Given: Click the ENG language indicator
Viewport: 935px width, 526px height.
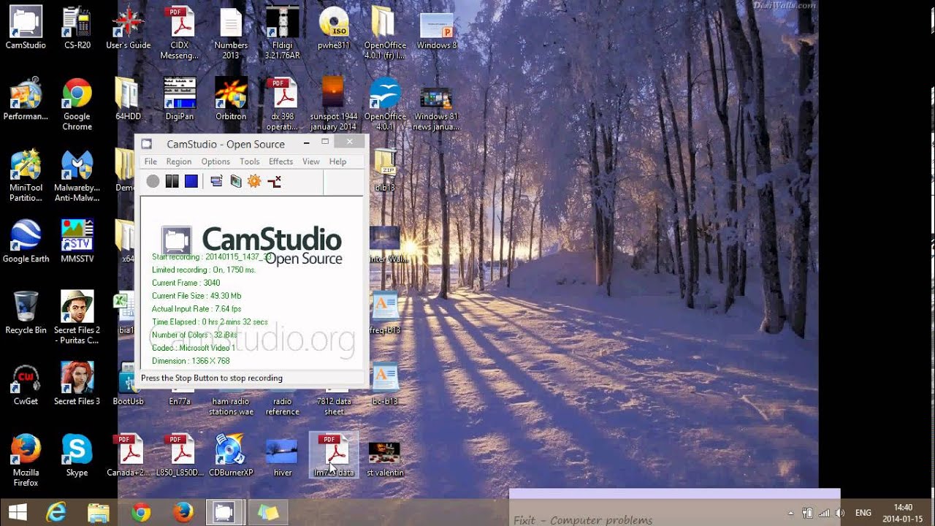Looking at the screenshot, I should point(863,513).
